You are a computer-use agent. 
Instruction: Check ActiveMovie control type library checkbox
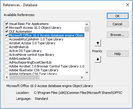coord(7,55)
